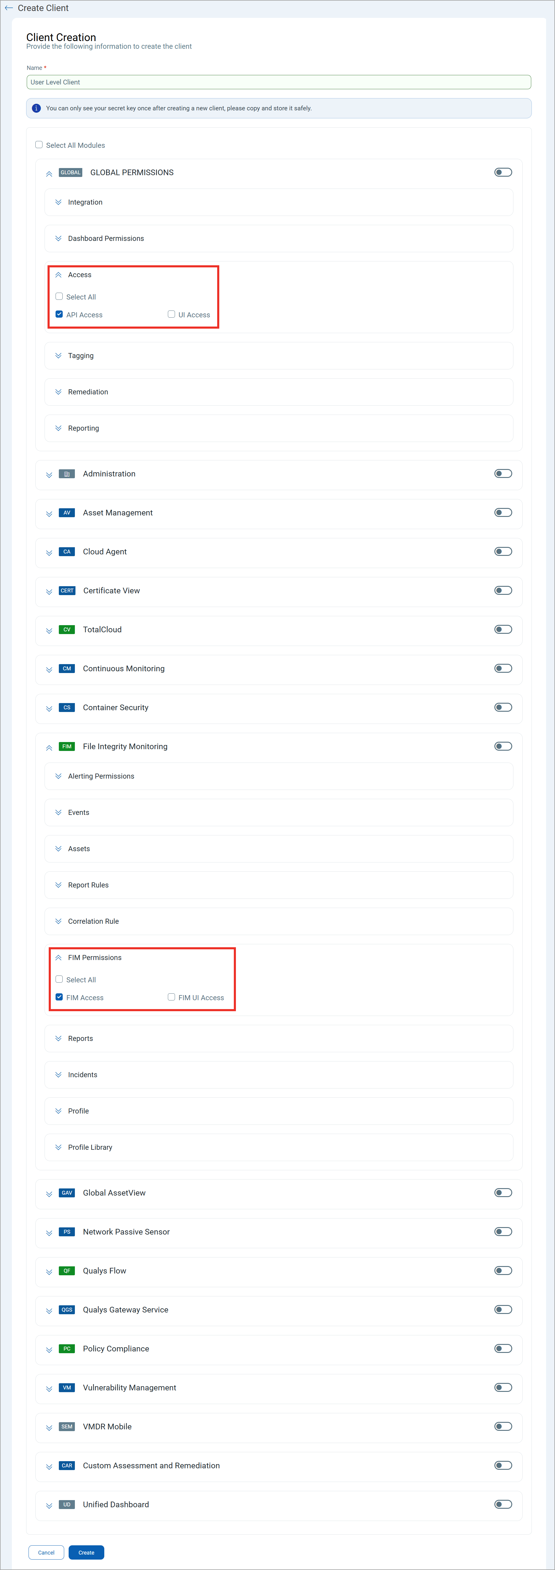555x1570 pixels.
Task: Enable the Asset Management toggle
Action: point(503,512)
